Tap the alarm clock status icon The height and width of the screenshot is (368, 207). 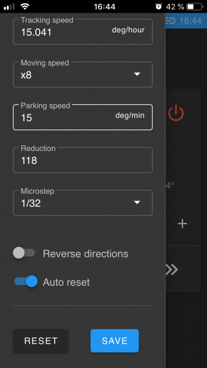click(x=159, y=6)
